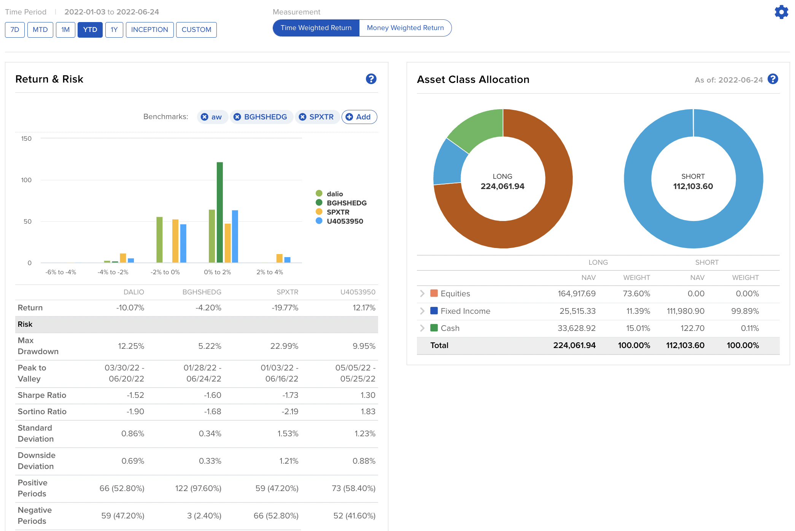Remove the SPXTR benchmark chip
The image size is (795, 531).
tap(302, 117)
